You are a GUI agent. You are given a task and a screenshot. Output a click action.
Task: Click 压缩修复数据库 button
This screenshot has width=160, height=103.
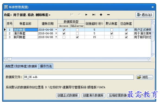118,96
